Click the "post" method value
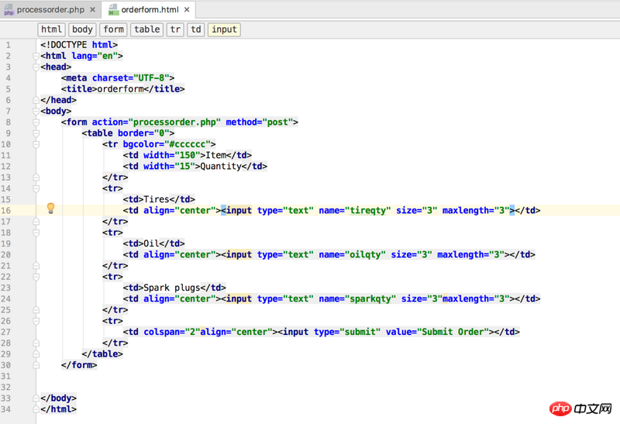The height and width of the screenshot is (424, 620). coord(277,122)
